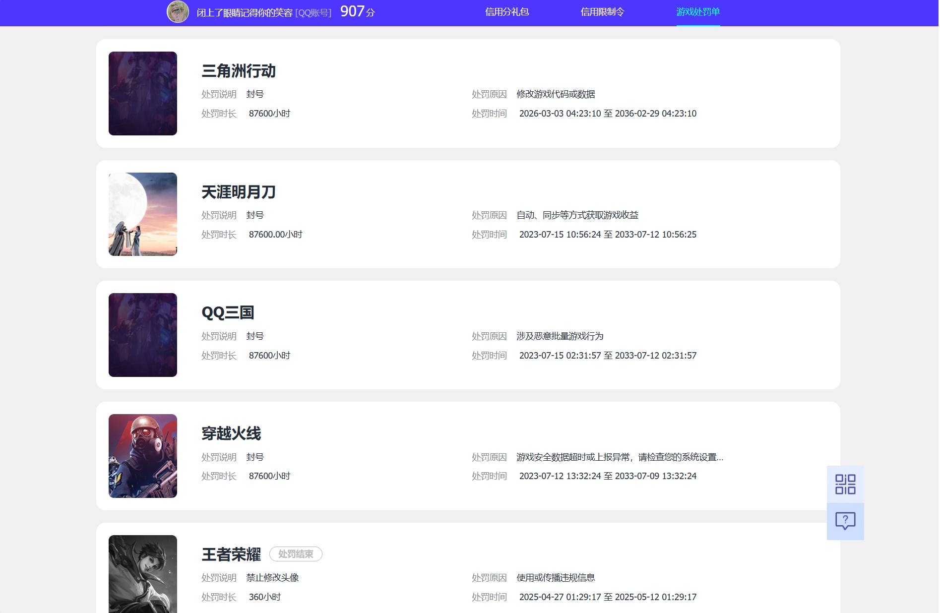Click the 穿越火线 game title
This screenshot has height=613, width=940.
[x=231, y=433]
